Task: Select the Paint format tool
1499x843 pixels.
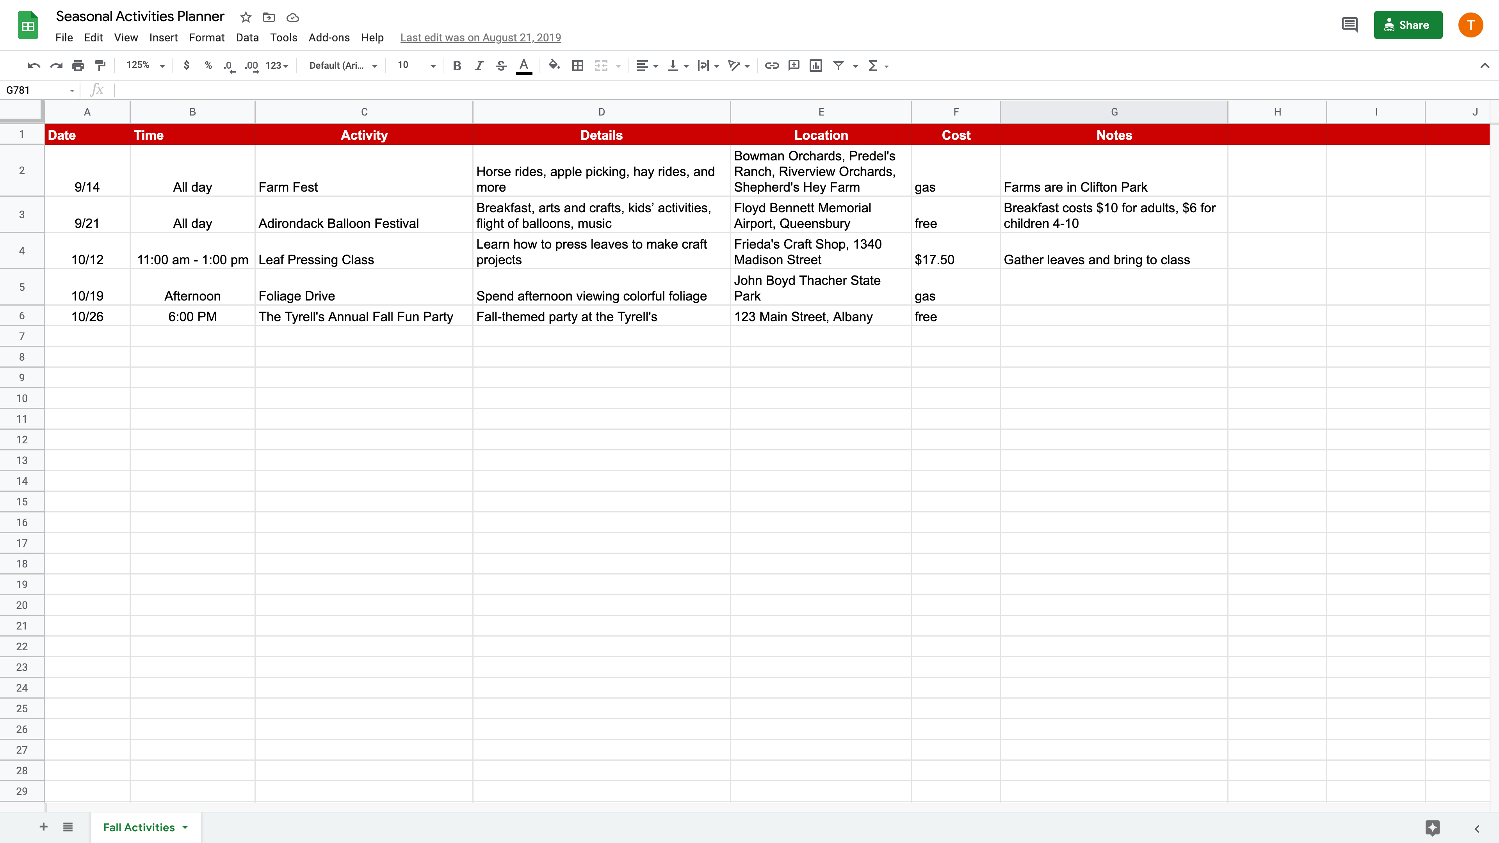Action: coord(100,65)
